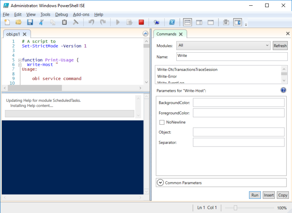Expand the Common Parameters section
This screenshot has height=213, width=292.
[x=160, y=182]
